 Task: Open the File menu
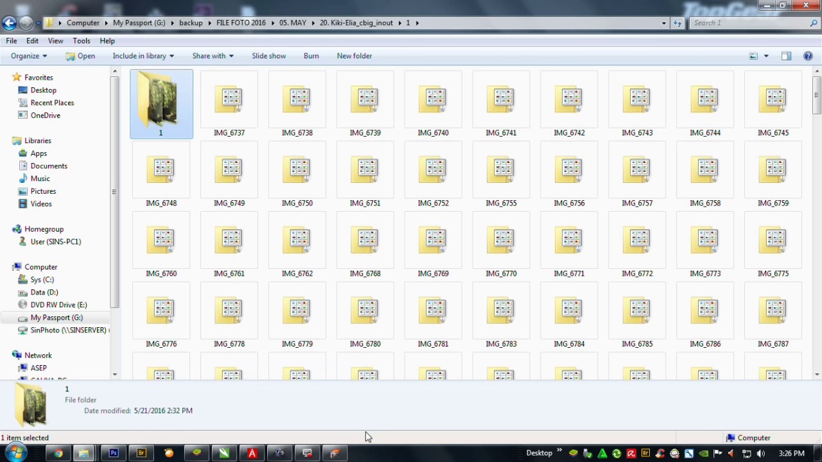(12, 40)
